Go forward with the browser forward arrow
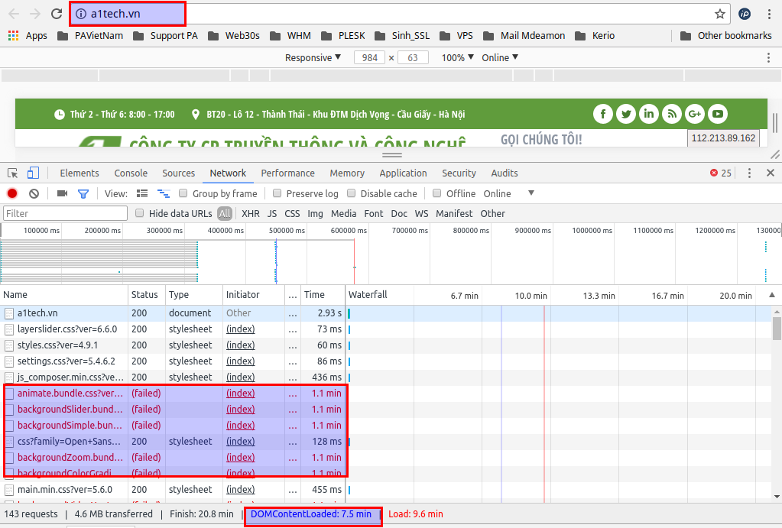782x528 pixels. pyautogui.click(x=35, y=14)
